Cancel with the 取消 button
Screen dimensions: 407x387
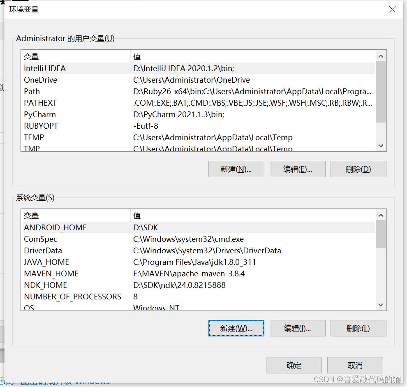tap(355, 365)
